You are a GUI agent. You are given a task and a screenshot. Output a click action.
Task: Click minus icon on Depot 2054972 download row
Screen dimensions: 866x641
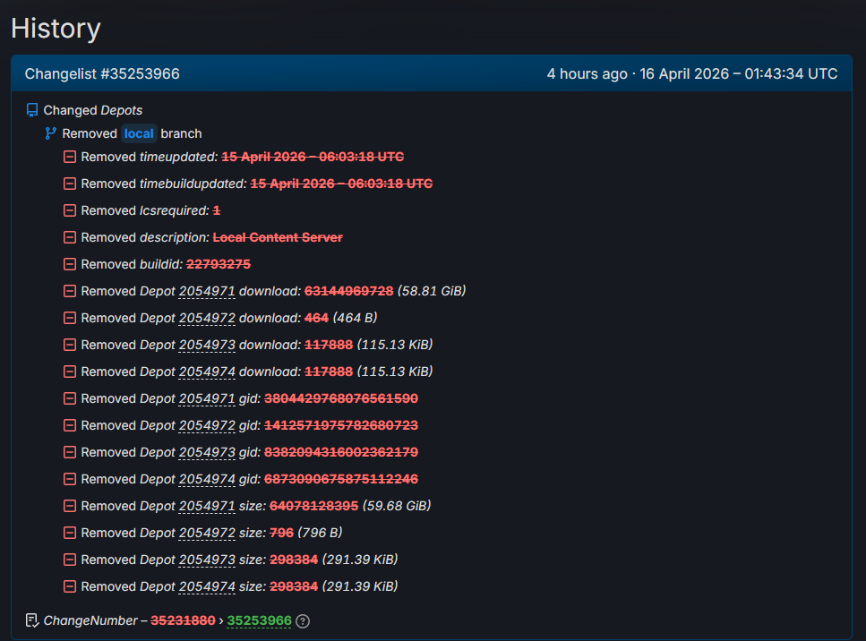70,318
